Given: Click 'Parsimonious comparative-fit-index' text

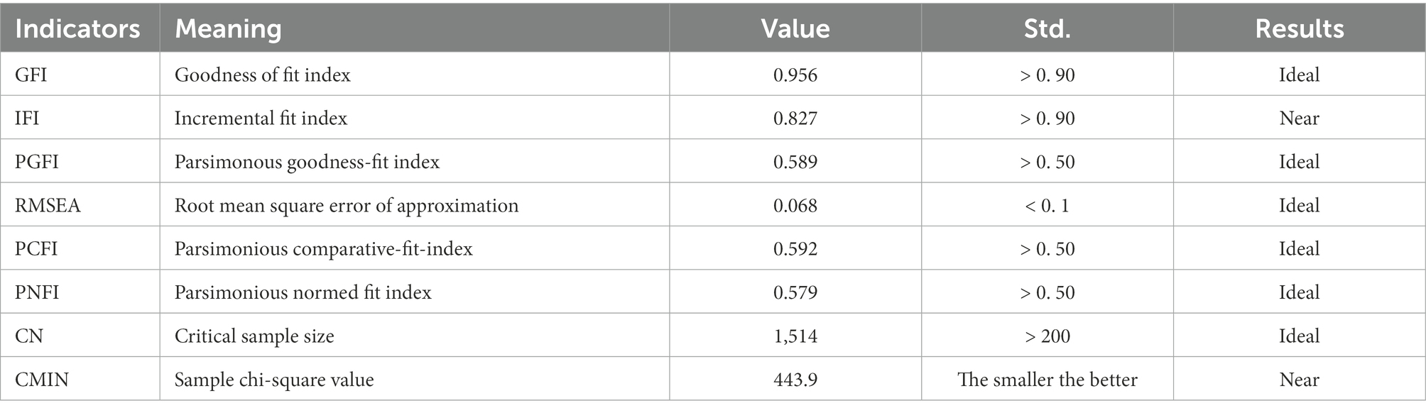Looking at the screenshot, I should 323,249.
